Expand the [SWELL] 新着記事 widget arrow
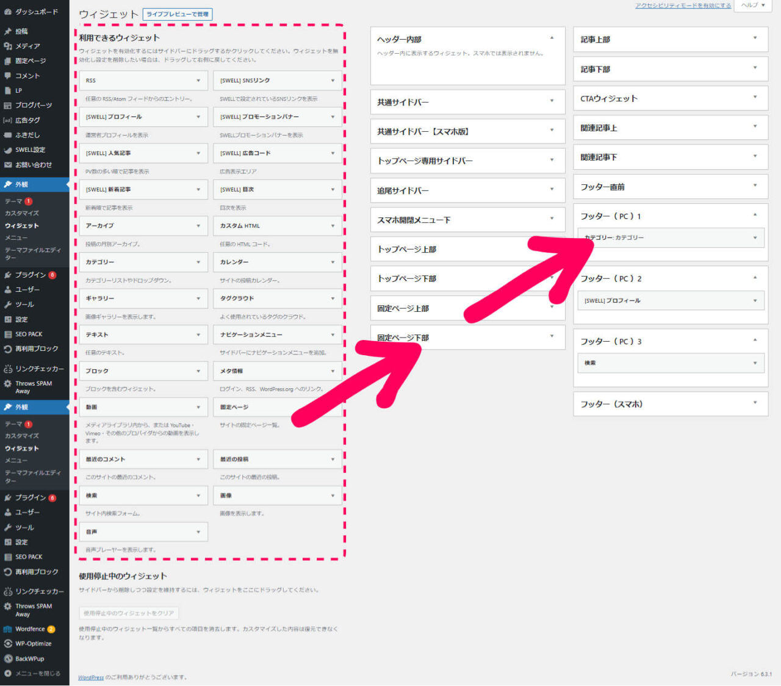This screenshot has width=781, height=686. pyautogui.click(x=198, y=190)
